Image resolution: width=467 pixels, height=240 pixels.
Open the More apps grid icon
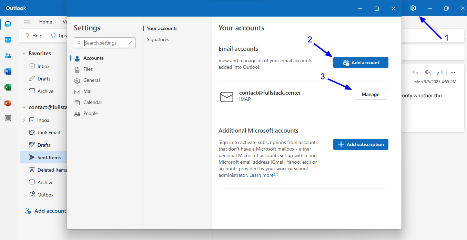point(8,118)
